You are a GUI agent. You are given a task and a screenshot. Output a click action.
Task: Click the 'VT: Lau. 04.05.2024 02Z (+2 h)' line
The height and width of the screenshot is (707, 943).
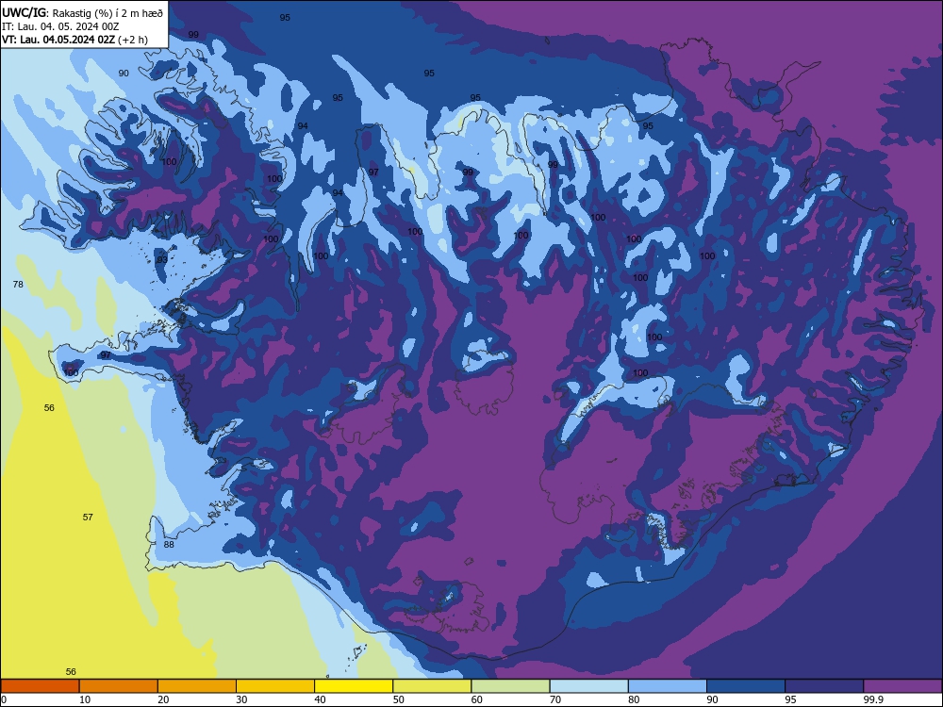(x=74, y=40)
